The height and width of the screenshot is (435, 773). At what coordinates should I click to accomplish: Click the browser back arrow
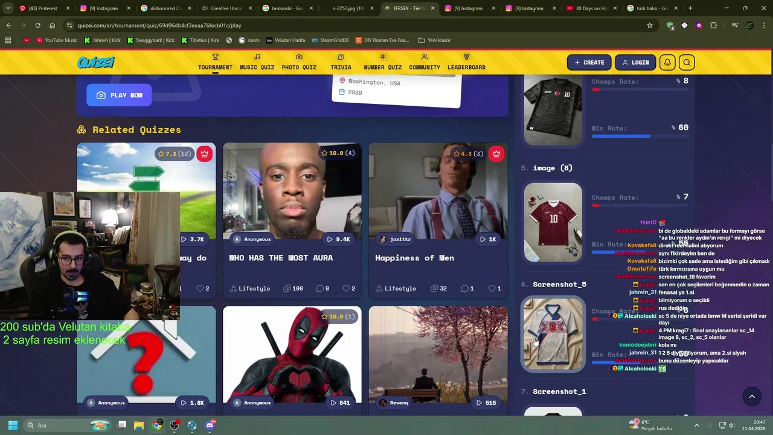8,25
